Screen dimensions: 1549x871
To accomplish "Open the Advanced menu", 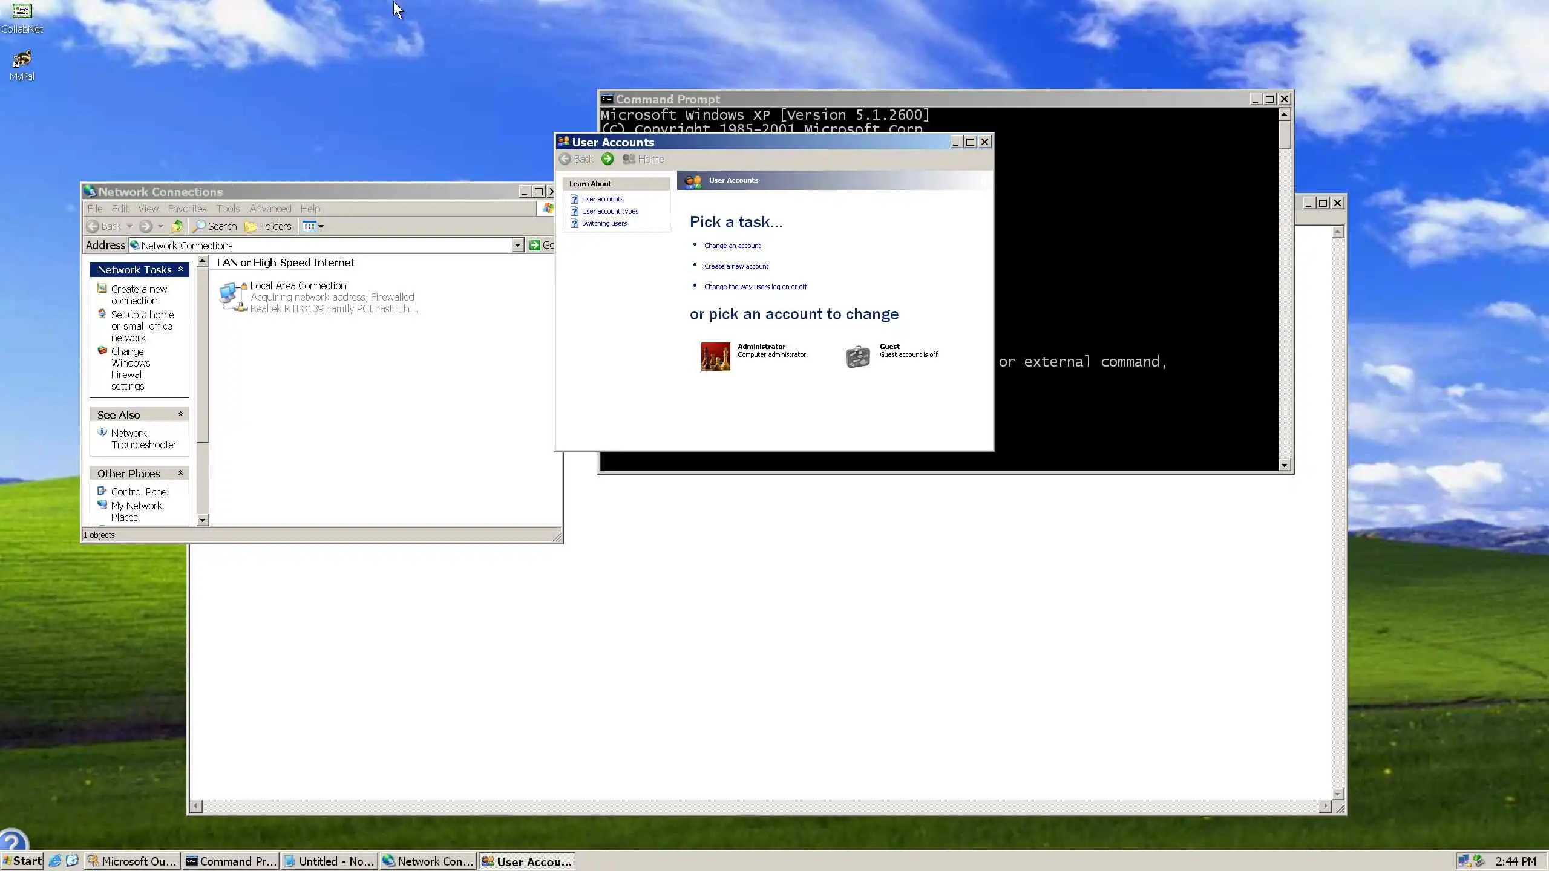I will click(270, 209).
